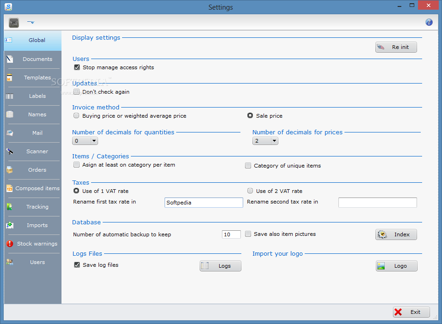Open the Templates settings tab
Screen dimensions: 442x324
pos(33,78)
